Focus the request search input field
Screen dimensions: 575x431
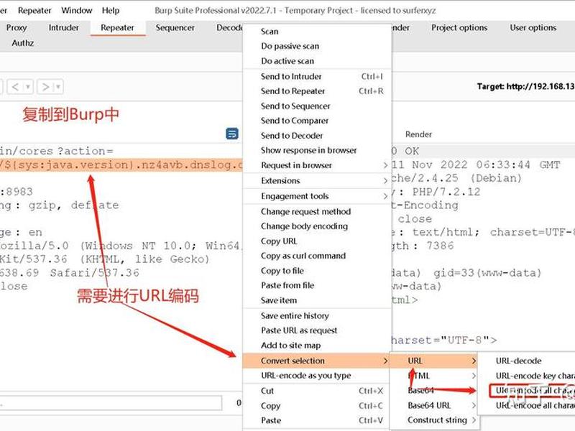[110, 403]
